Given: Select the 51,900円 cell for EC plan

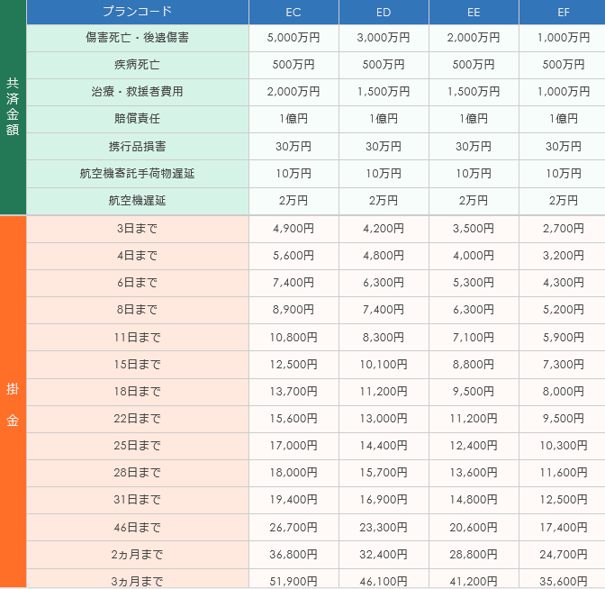Looking at the screenshot, I should point(293,581).
